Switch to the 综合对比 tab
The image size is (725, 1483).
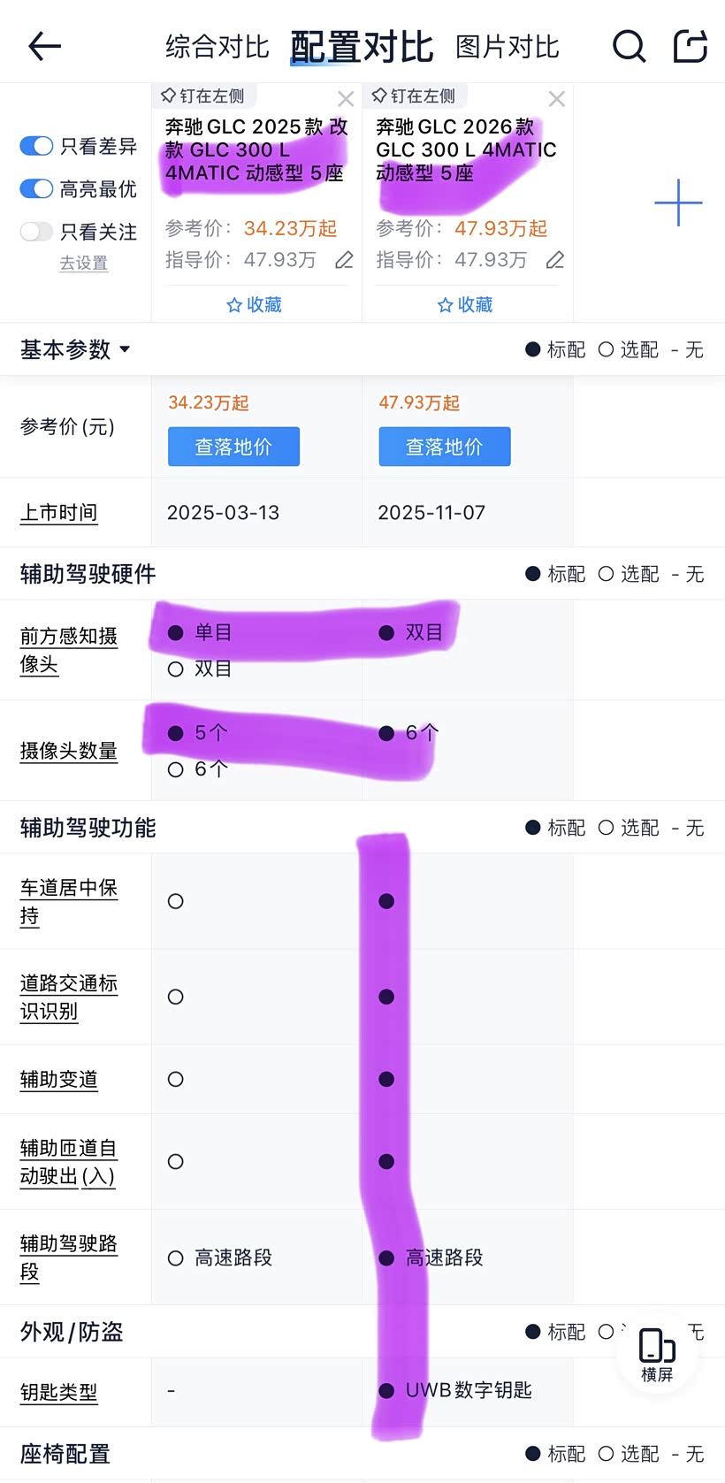(217, 47)
